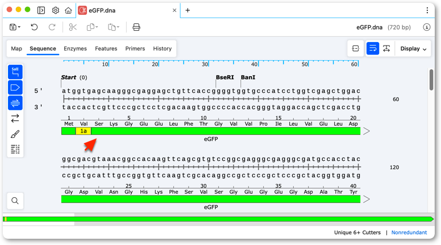Click the fit-width layout icon

(x=356, y=49)
